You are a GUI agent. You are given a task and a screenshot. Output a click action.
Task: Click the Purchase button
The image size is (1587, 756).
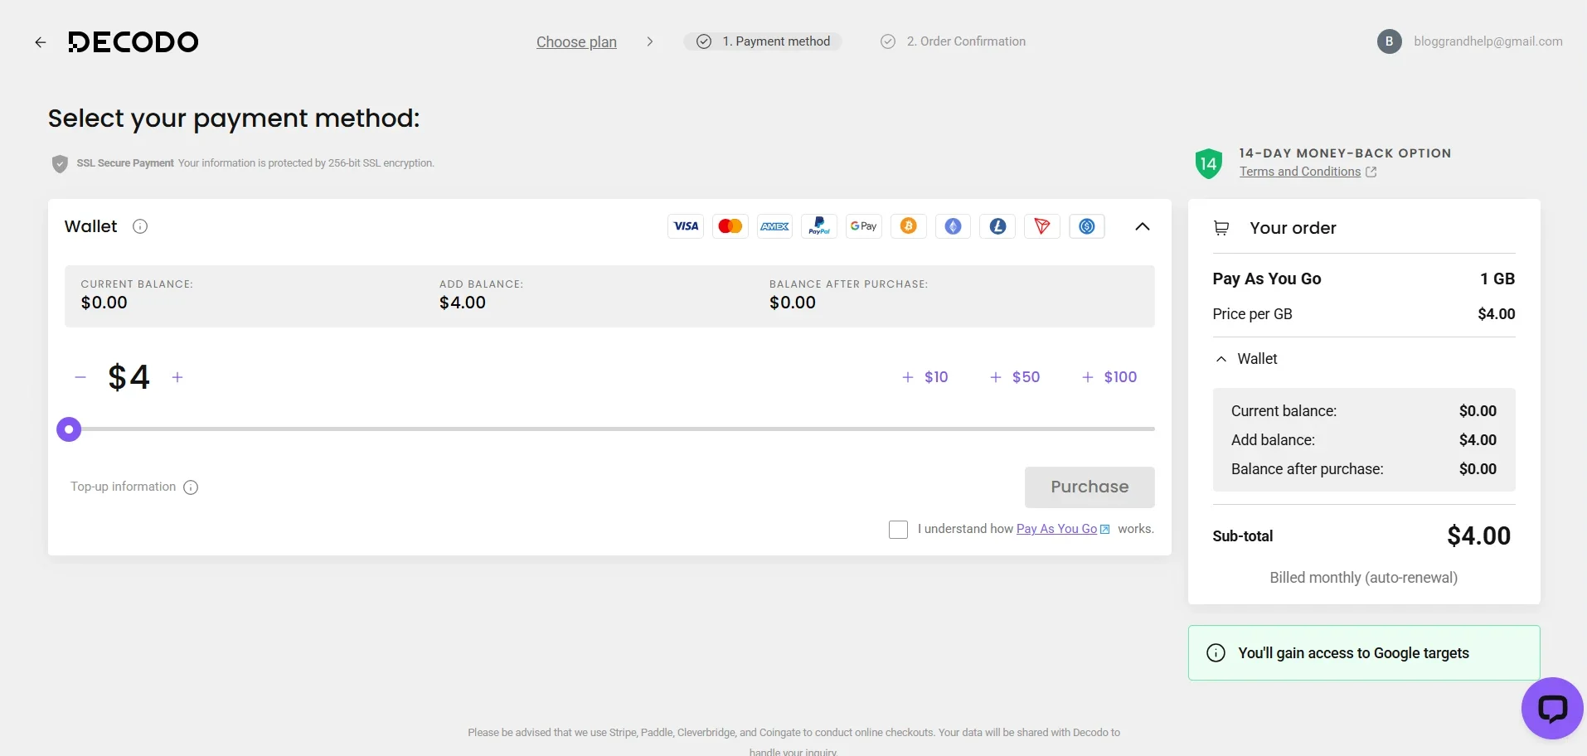click(1090, 487)
